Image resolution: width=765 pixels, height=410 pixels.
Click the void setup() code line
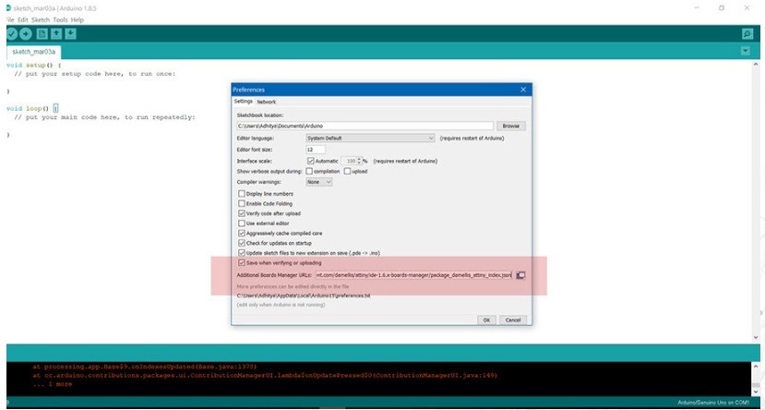(x=33, y=65)
